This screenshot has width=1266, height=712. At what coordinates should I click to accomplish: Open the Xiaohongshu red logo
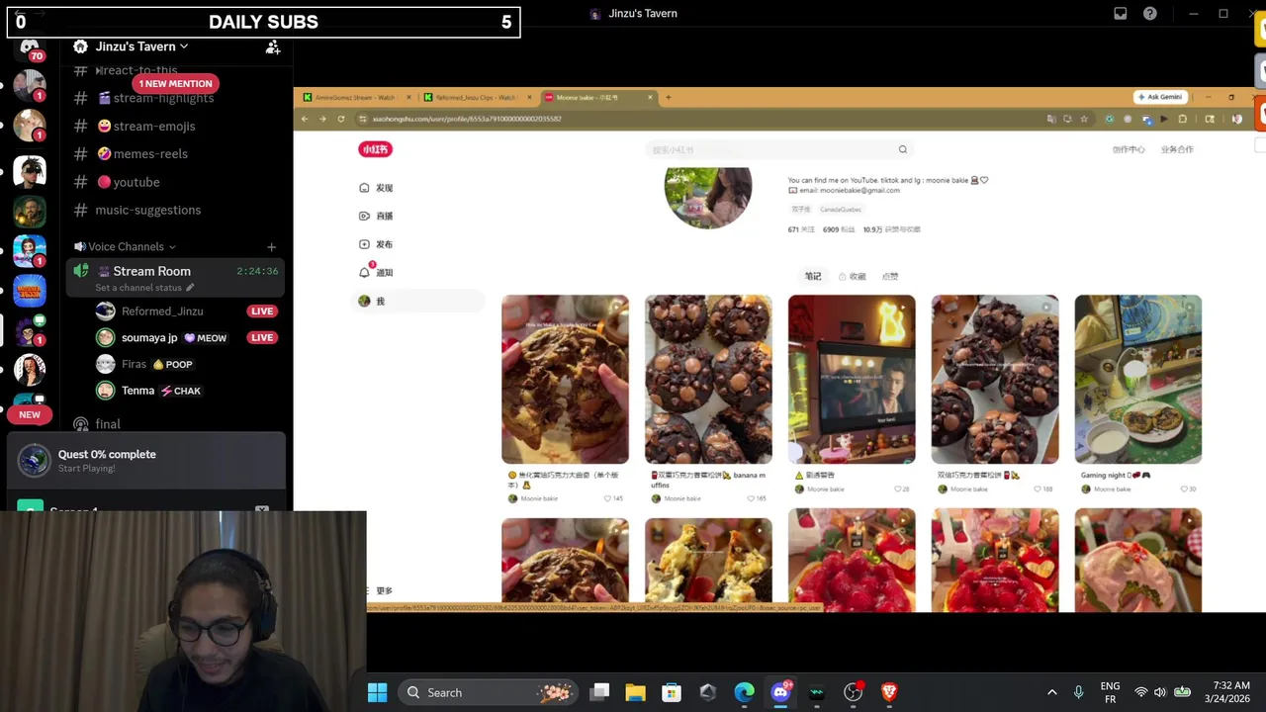(375, 149)
